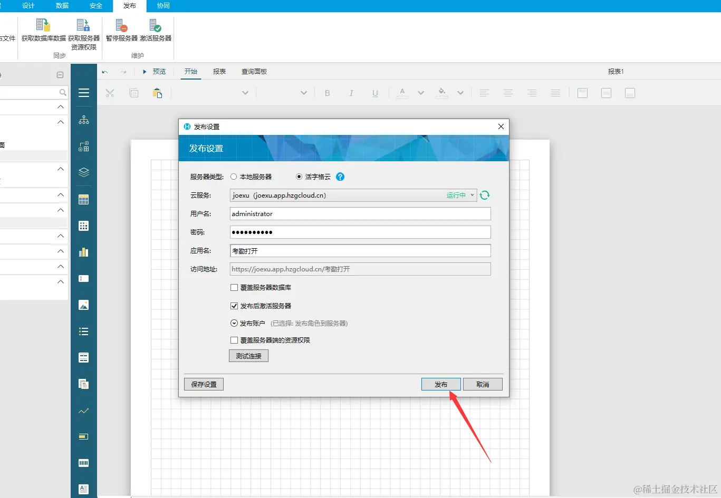Switch to the 报表 tab

tap(219, 72)
